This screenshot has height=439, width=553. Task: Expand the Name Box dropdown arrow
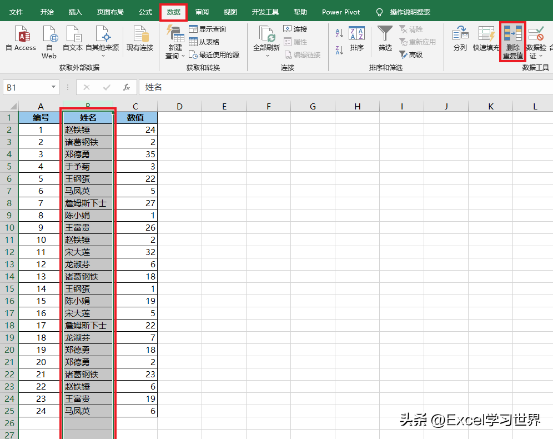[x=54, y=87]
